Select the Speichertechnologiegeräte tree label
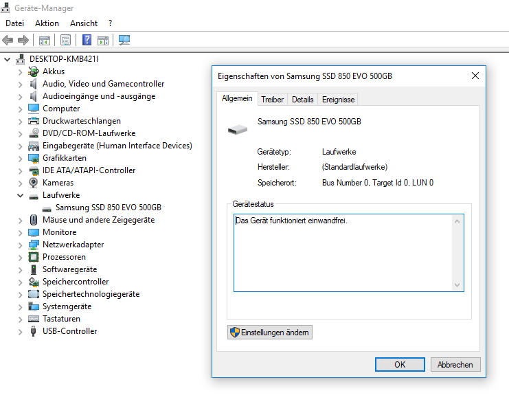 pos(91,294)
